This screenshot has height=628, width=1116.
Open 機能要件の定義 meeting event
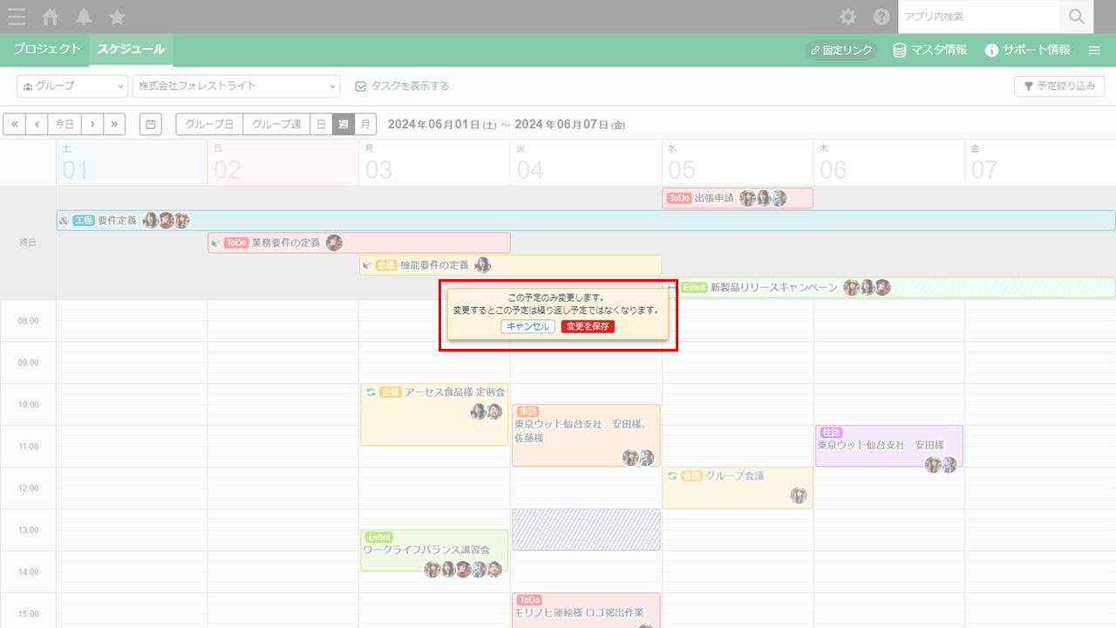point(510,265)
